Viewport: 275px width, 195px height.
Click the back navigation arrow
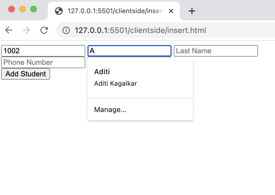point(9,30)
